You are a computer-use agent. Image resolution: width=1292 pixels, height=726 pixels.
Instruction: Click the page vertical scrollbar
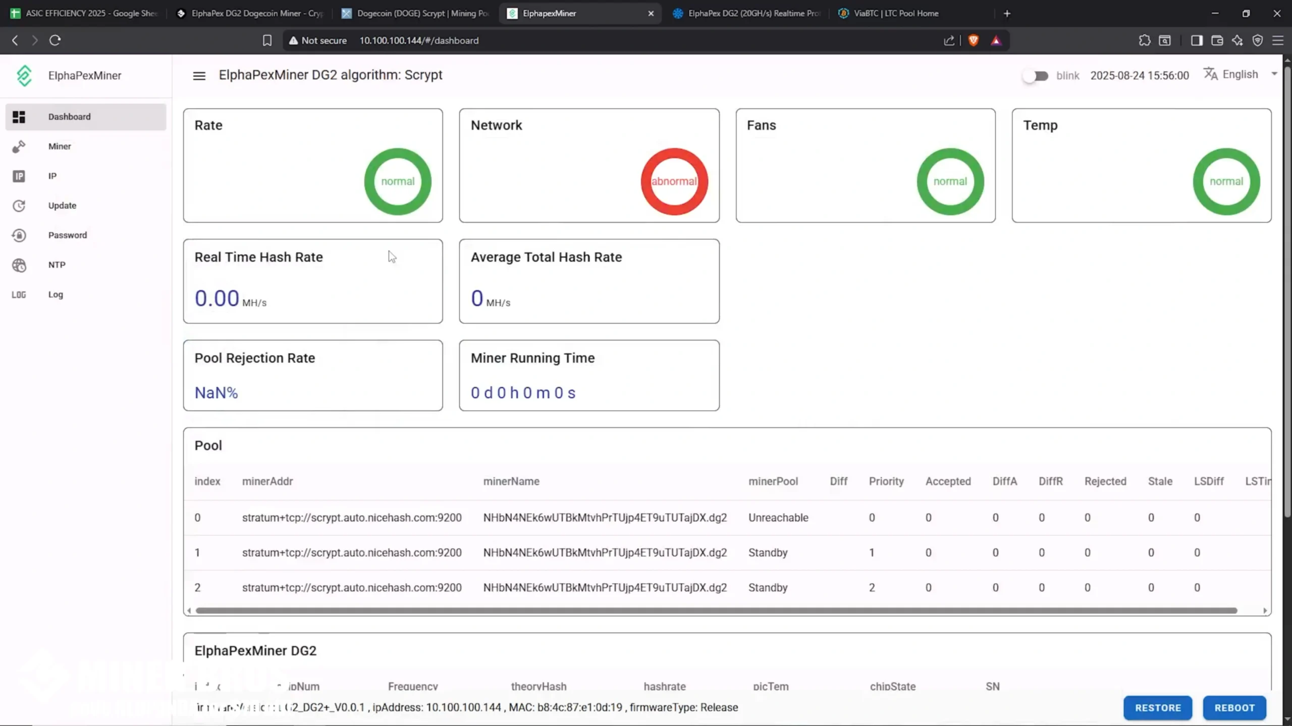pyautogui.click(x=1287, y=292)
